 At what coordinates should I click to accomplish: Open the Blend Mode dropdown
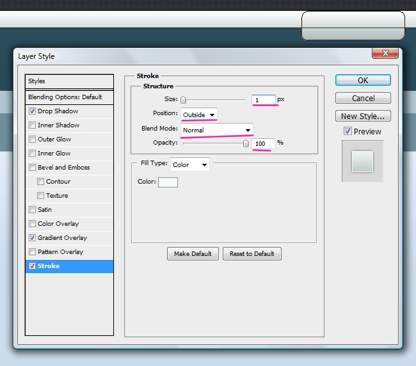coord(216,130)
